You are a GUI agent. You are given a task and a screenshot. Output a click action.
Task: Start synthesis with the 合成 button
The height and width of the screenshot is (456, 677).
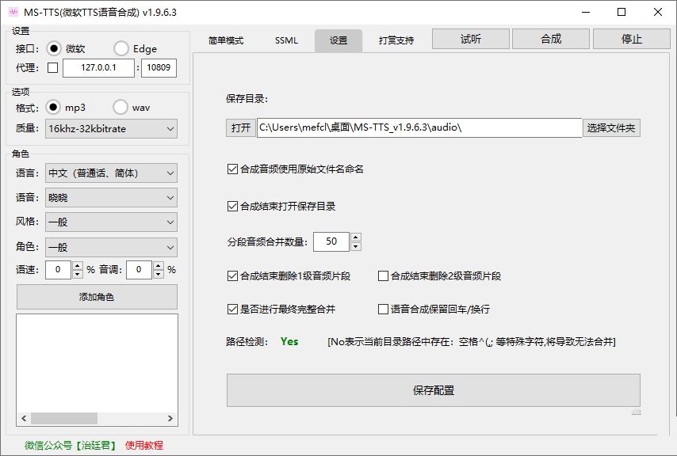point(550,38)
